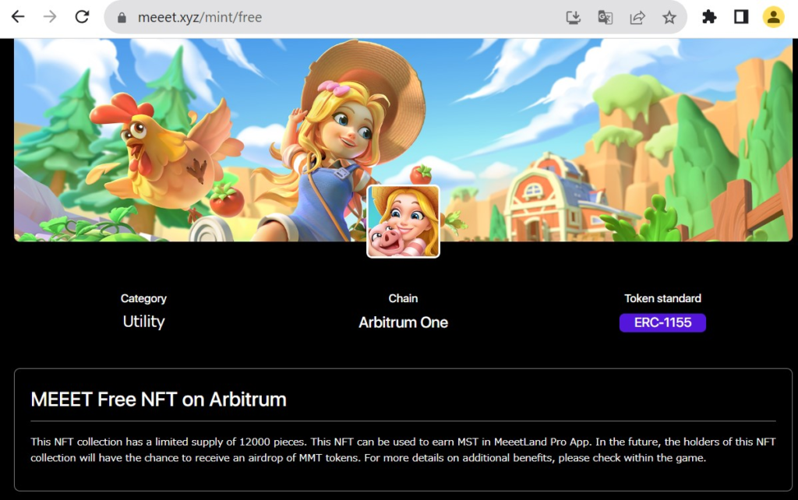The image size is (798, 500).
Task: Install the page as app icon
Action: [573, 18]
